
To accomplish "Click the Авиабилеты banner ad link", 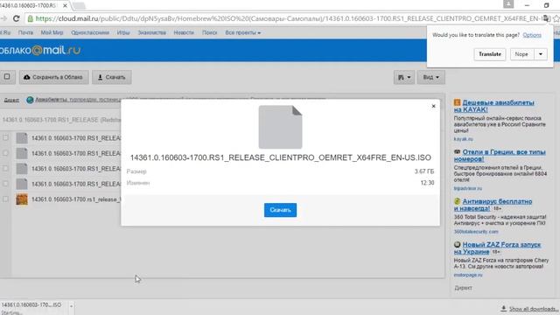I will (x=51, y=100).
